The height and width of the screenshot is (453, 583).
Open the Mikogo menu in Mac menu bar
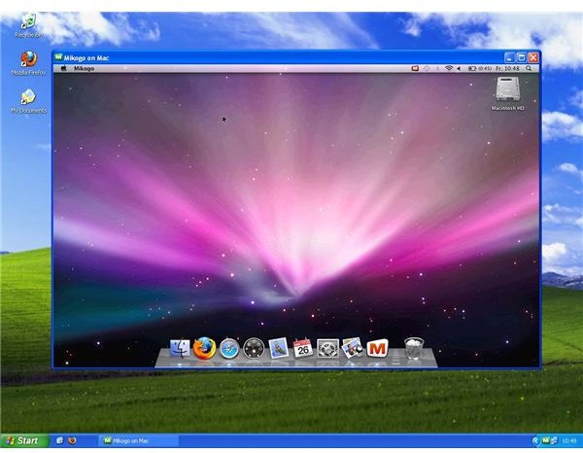coord(84,68)
